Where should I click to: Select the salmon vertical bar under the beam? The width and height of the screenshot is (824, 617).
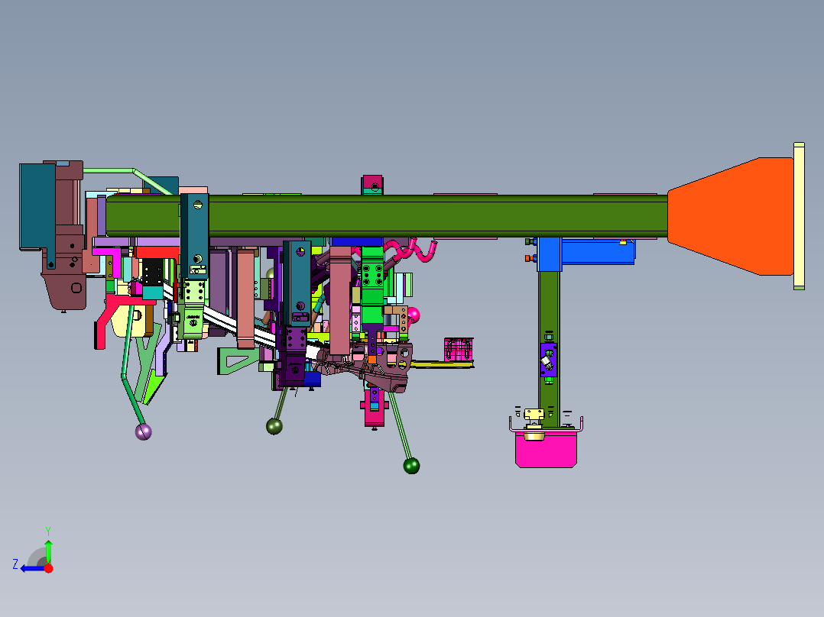[x=245, y=299]
